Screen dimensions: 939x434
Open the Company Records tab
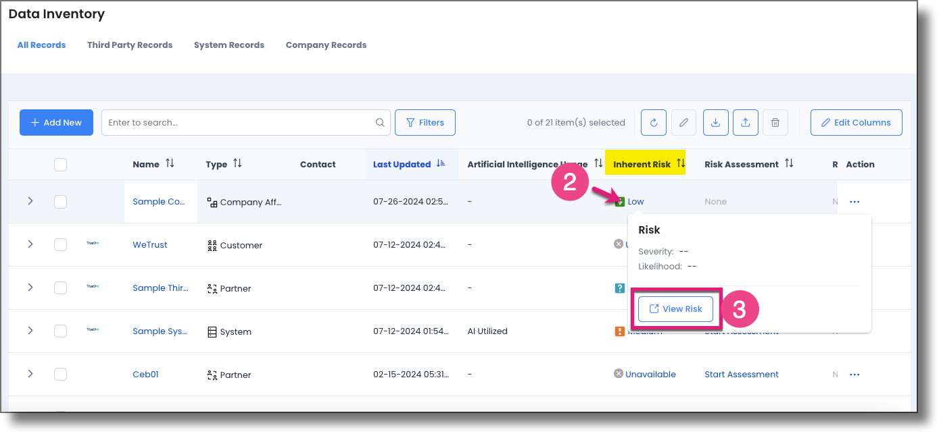pyautogui.click(x=326, y=45)
